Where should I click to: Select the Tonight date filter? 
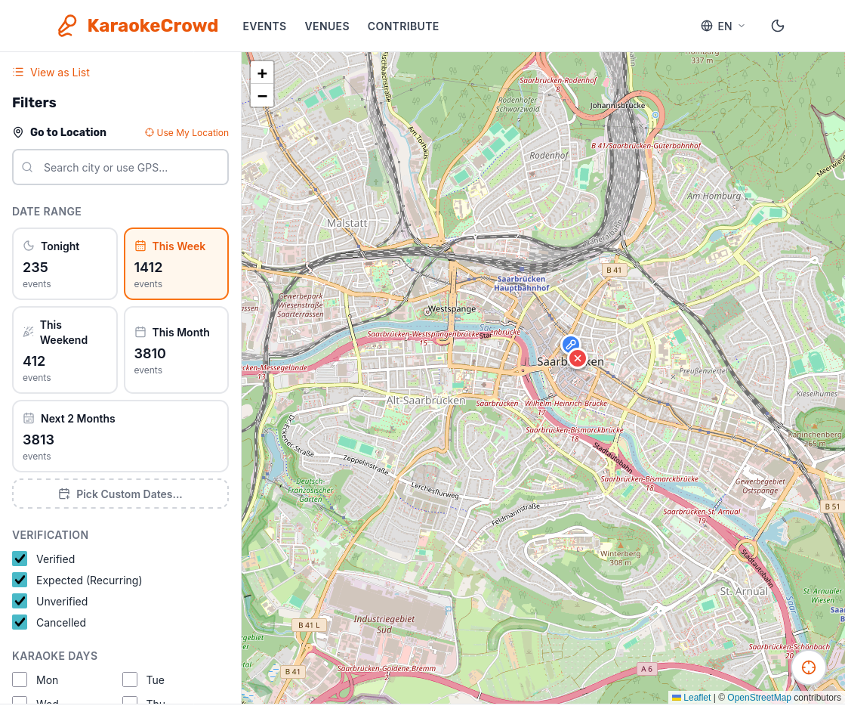tap(65, 264)
